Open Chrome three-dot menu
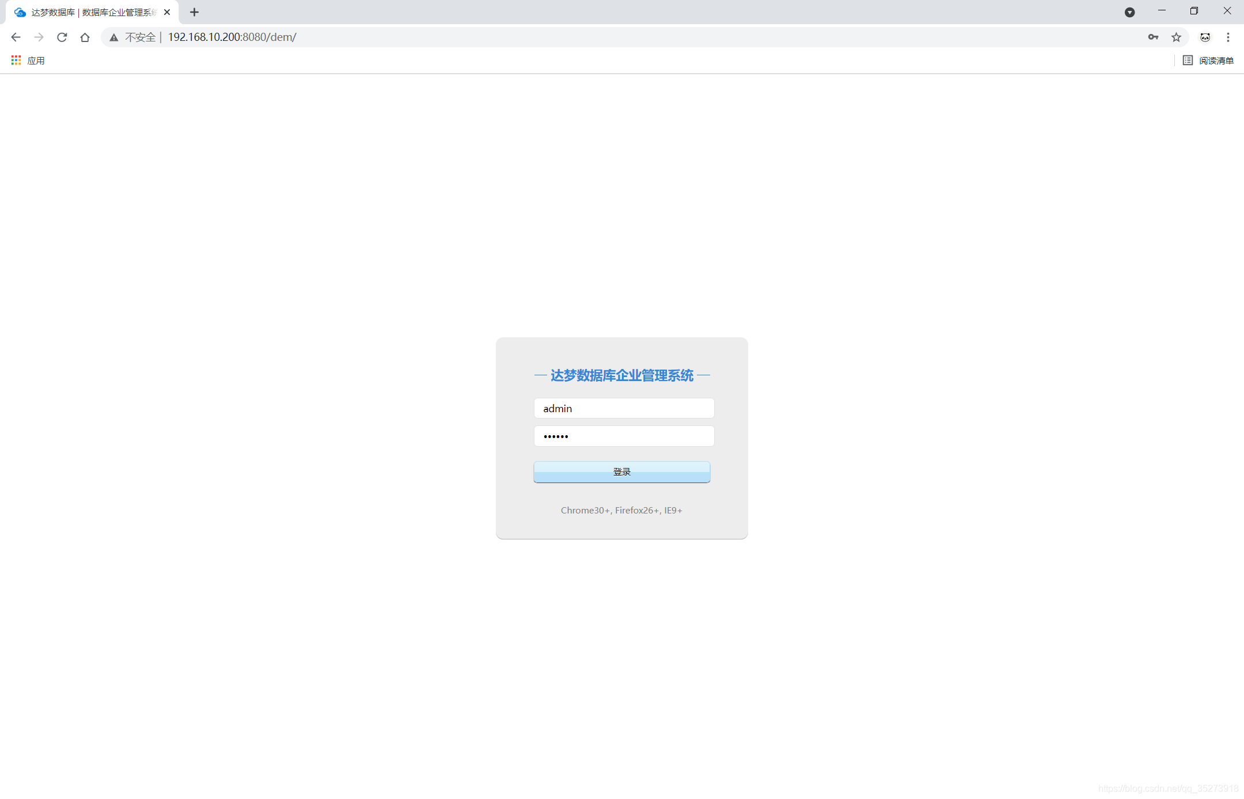1244x799 pixels. tap(1228, 37)
